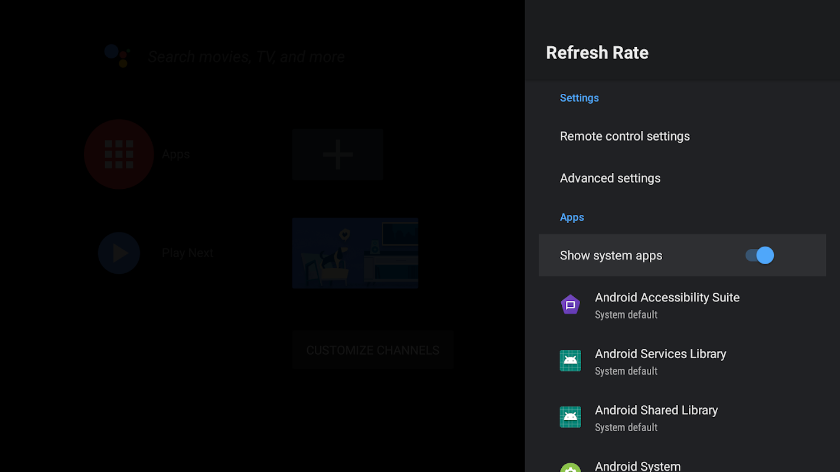840x472 pixels.
Task: Click the Refresh Rate panel title
Action: (x=597, y=53)
